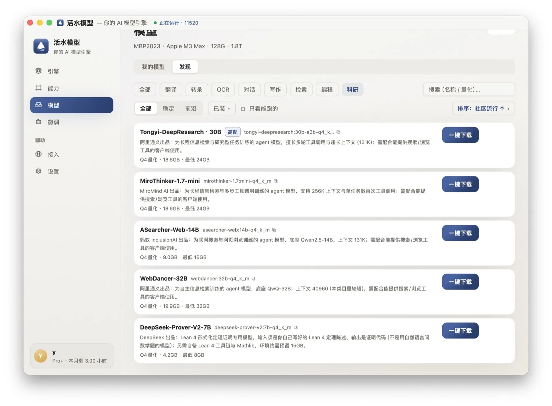Filter by 翻译 category
The width and height of the screenshot is (552, 406).
(x=171, y=90)
